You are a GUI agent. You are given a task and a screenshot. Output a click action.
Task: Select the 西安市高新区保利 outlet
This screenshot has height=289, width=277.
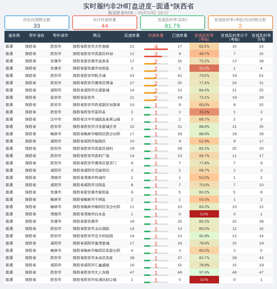click(x=93, y=149)
